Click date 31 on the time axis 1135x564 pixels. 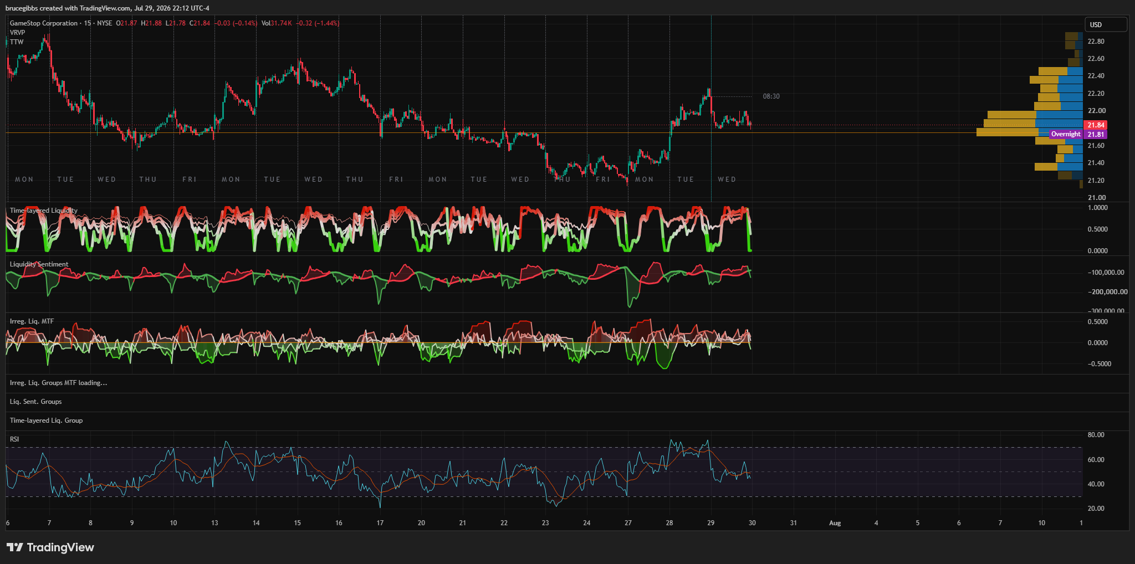[794, 523]
